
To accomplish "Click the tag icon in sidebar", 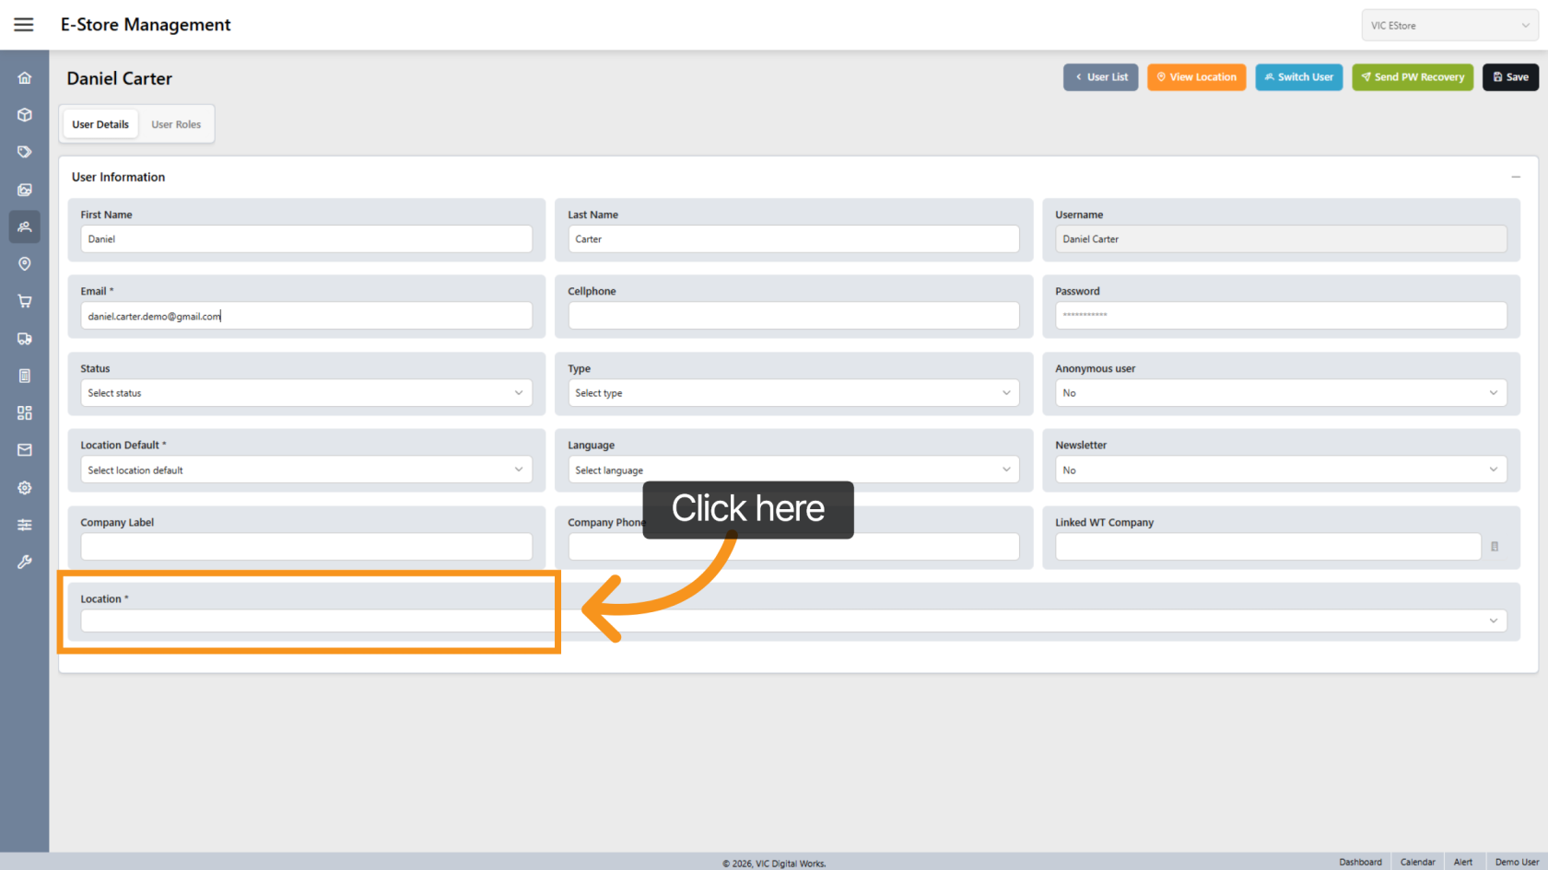I will point(25,152).
